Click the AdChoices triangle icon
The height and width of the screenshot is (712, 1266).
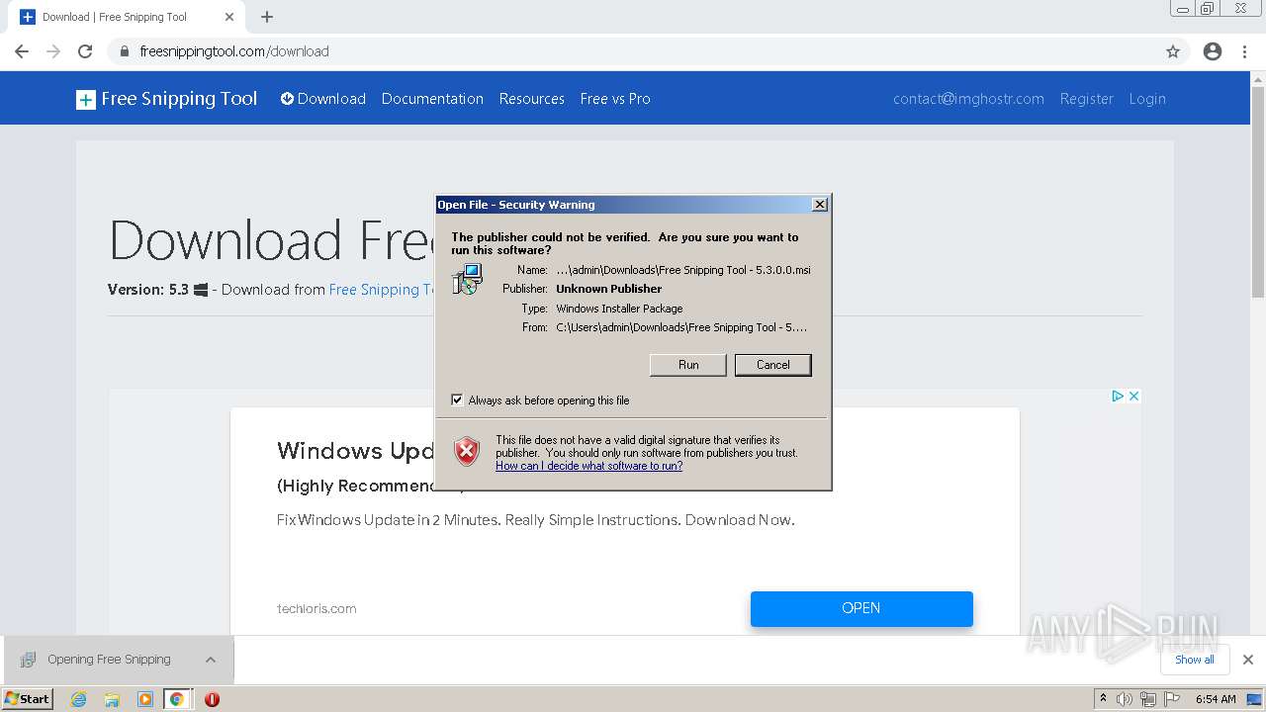coord(1117,396)
